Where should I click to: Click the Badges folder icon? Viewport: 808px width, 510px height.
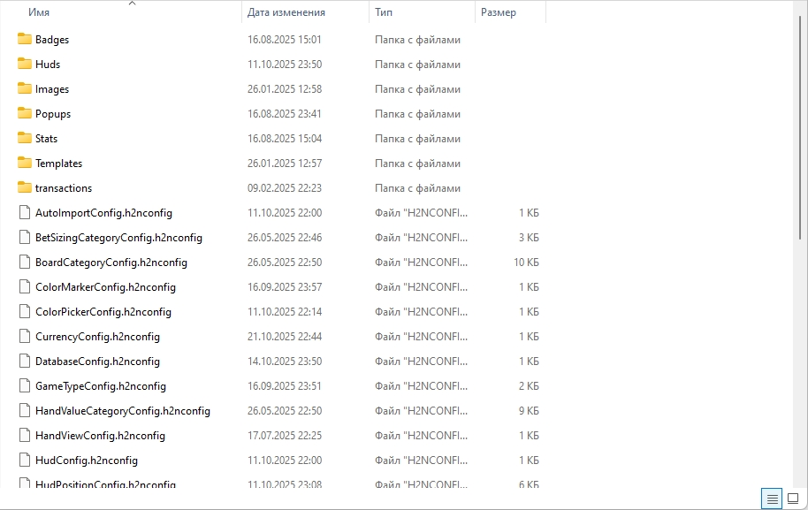pyautogui.click(x=25, y=39)
